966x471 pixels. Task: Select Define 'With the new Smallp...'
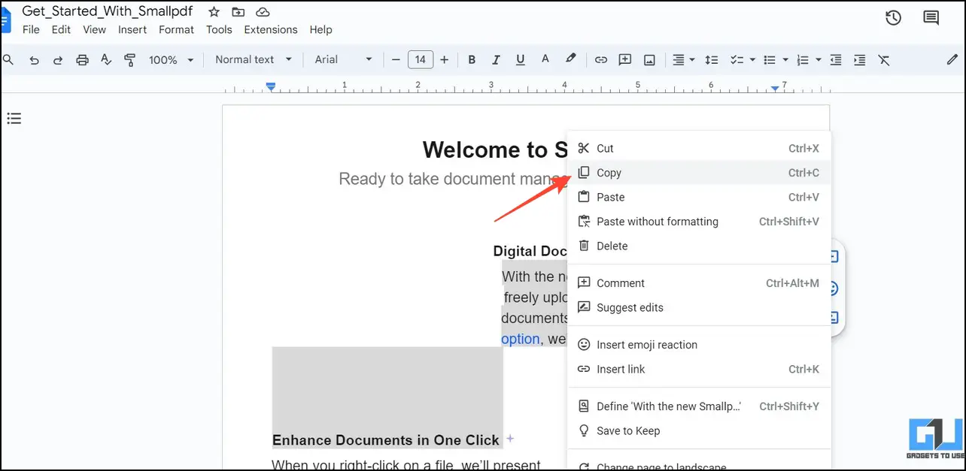(x=699, y=406)
